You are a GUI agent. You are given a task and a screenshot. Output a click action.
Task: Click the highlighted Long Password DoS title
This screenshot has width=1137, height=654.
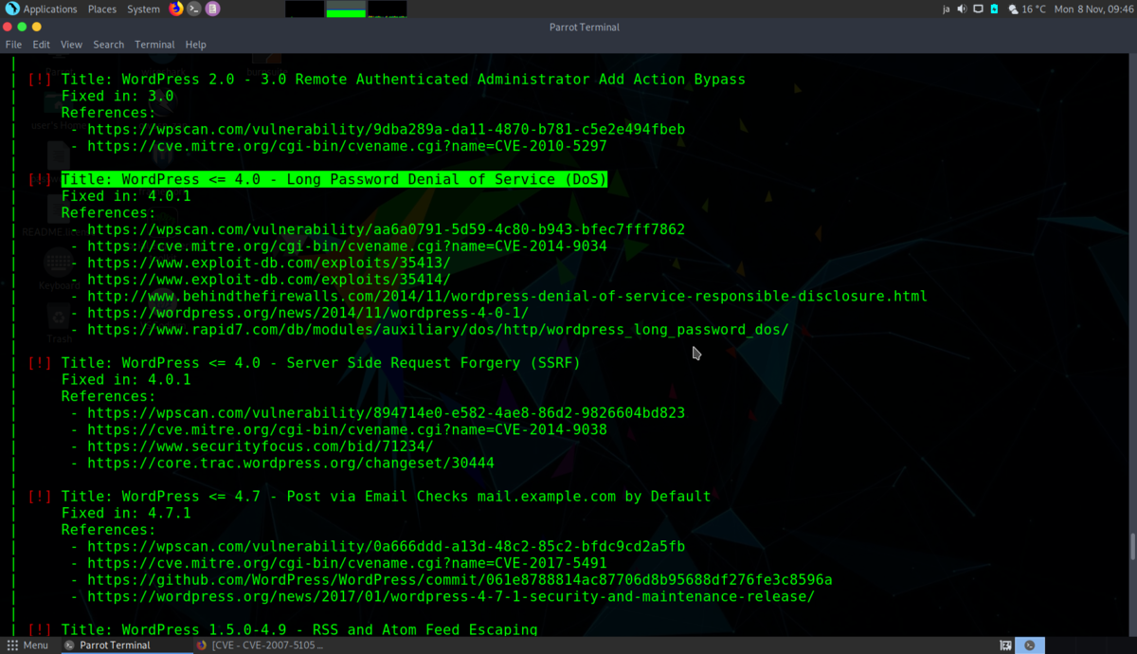334,179
